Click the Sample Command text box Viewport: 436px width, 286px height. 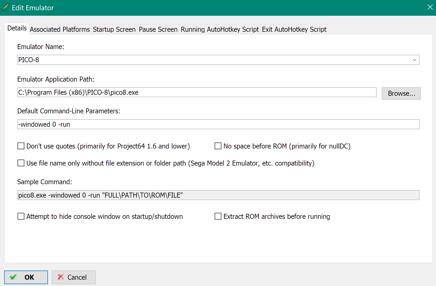pos(218,195)
